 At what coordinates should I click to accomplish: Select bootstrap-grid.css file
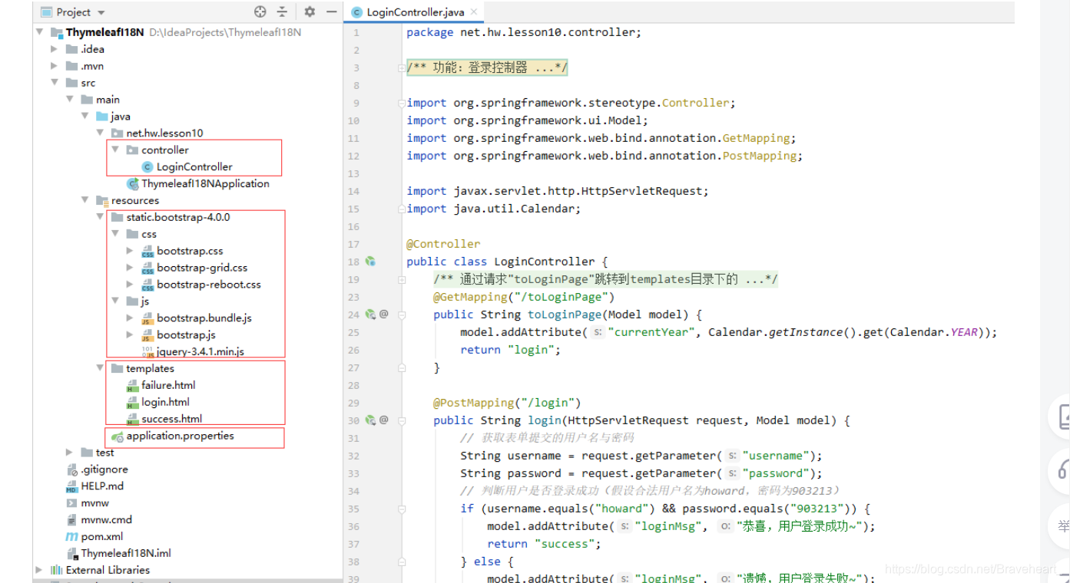[194, 268]
